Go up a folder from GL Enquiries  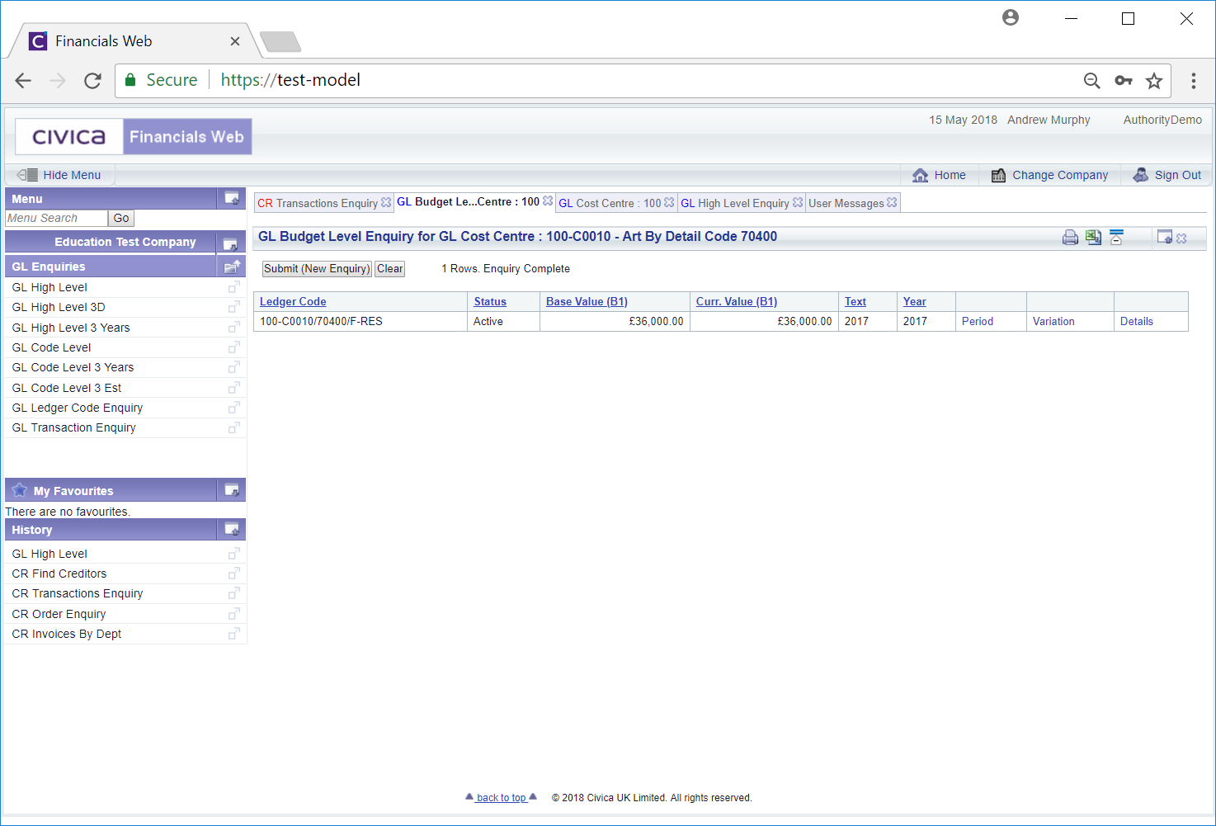[x=232, y=267]
